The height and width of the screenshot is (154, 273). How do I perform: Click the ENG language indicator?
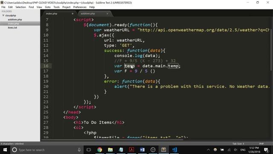pyautogui.click(x=243, y=150)
